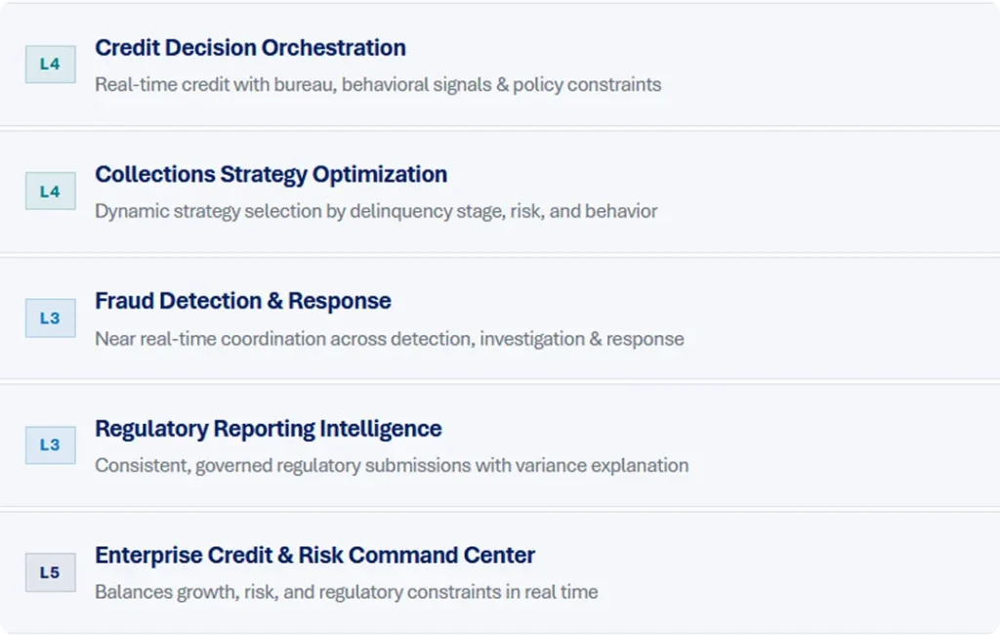Viewport: 1000px width, 635px height.
Task: Click the 'Consistent, governed regulatory submissions' description
Action: click(x=392, y=466)
